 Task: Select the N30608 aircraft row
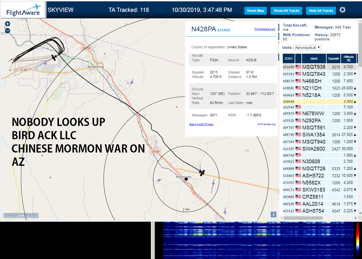320,162
